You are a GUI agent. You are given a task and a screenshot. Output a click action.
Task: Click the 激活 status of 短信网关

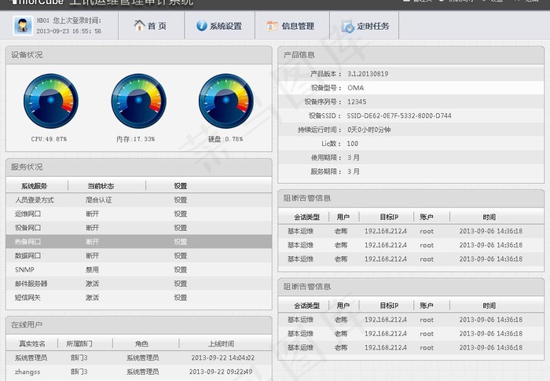click(x=92, y=298)
